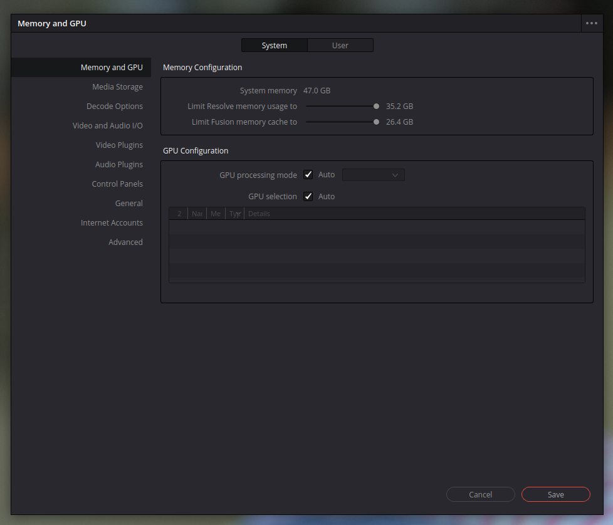613x525 pixels.
Task: Open GPU processing mode dropdown
Action: pos(374,175)
